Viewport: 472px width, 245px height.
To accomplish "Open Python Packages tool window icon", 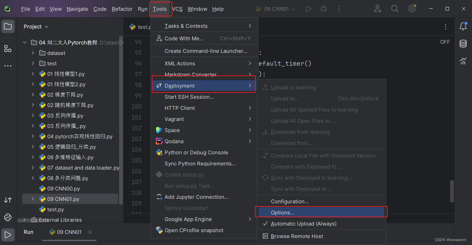I will [8, 218].
